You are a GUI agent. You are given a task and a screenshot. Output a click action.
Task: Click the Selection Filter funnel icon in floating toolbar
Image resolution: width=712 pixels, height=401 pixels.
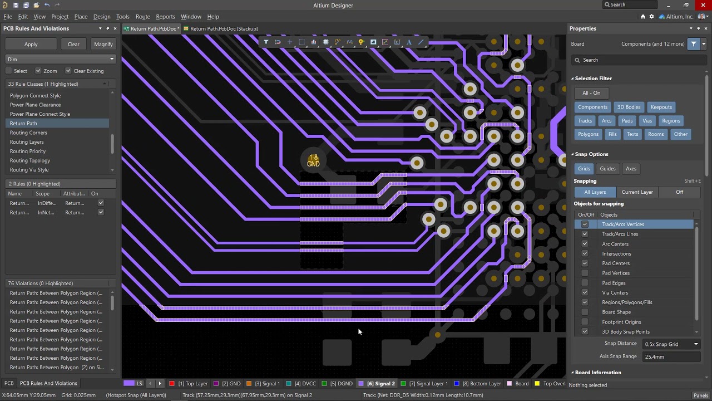[x=266, y=42]
